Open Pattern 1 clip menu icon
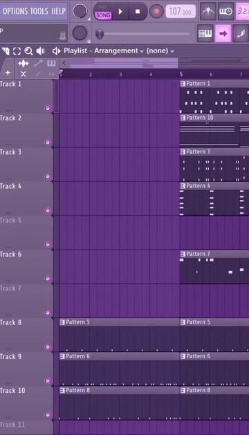 point(183,84)
